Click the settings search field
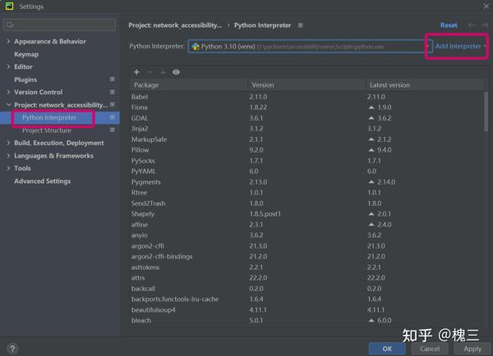493x356 pixels. click(60, 25)
